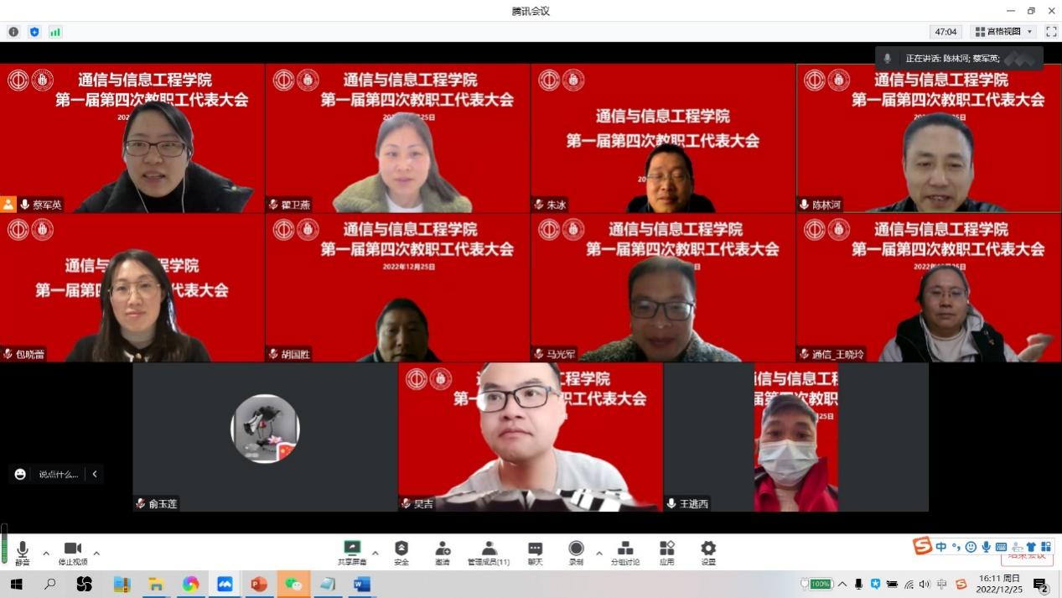This screenshot has height=598, width=1062.
Task: Expand the microphone options arrow
Action: pos(46,554)
